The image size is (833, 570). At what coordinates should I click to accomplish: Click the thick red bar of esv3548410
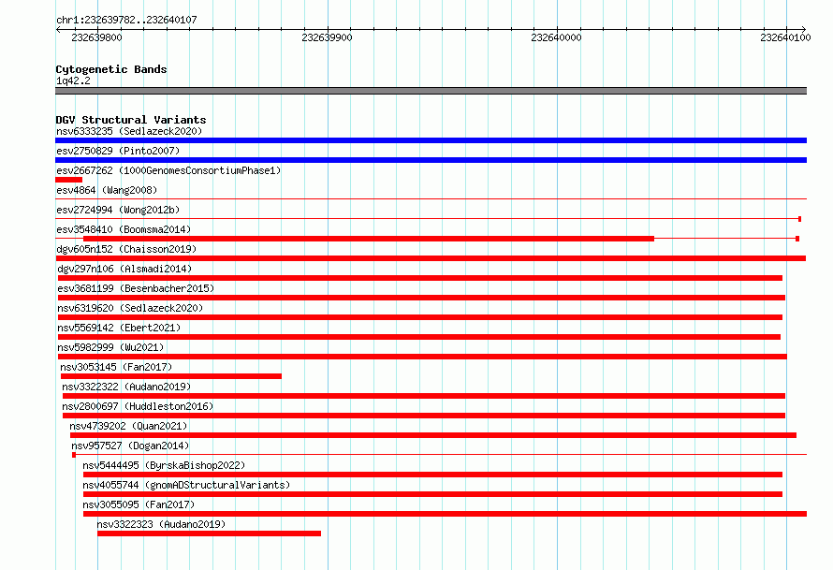coord(369,239)
